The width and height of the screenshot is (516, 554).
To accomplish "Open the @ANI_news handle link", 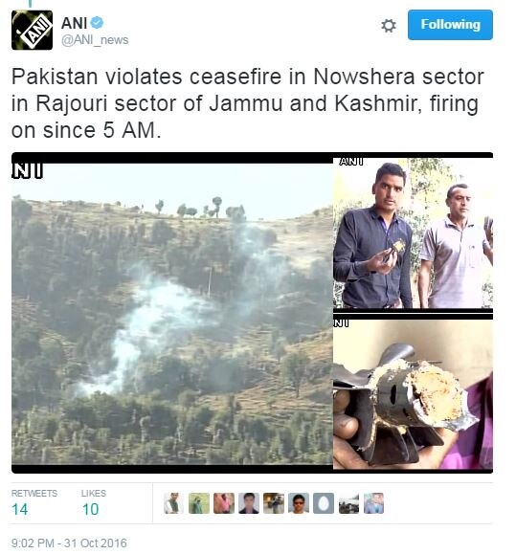I will click(95, 40).
